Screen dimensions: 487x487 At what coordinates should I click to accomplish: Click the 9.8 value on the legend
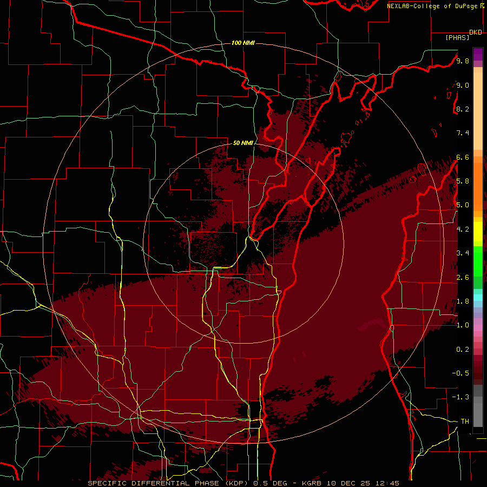pyautogui.click(x=463, y=61)
